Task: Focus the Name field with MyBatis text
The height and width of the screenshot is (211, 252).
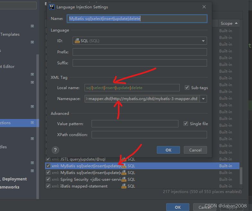Action: click(x=137, y=19)
